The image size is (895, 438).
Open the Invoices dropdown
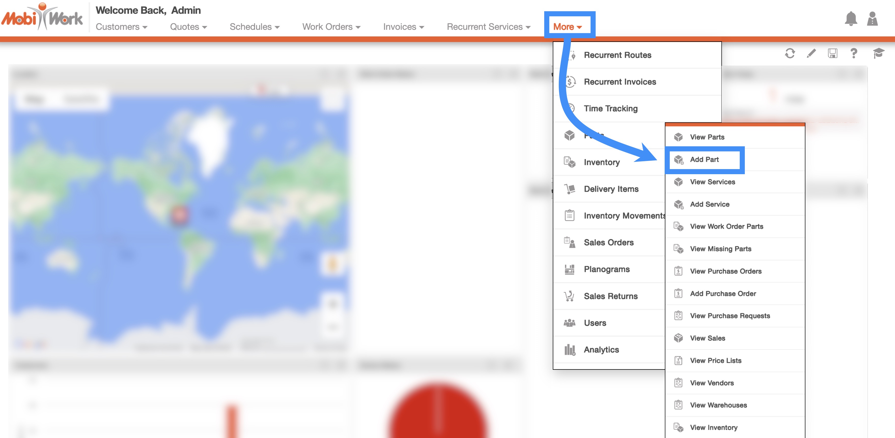(403, 27)
